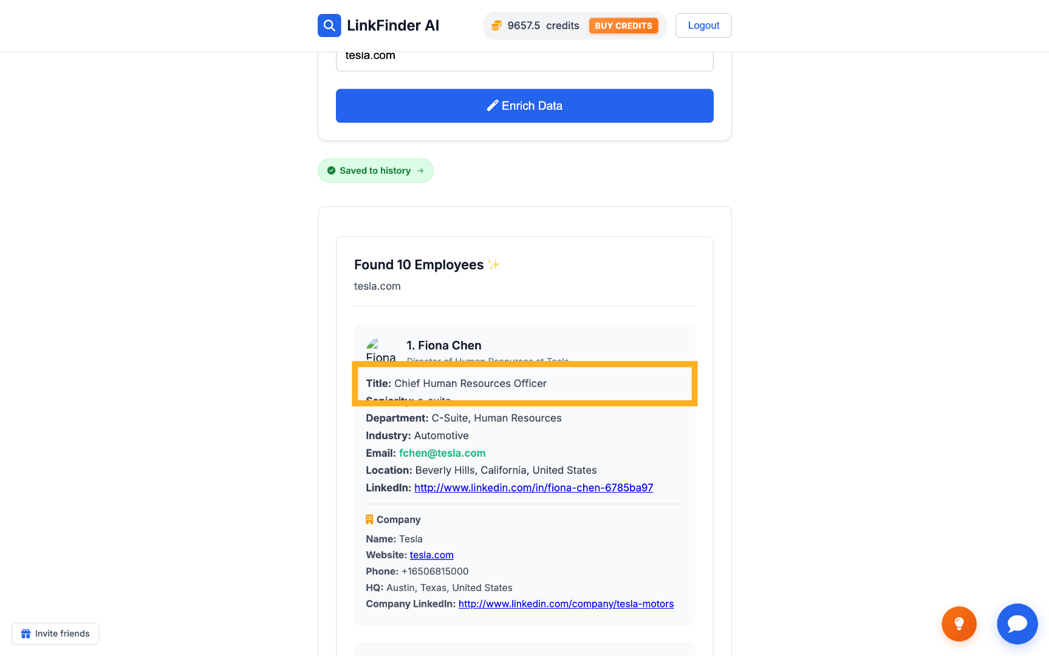Open the Tesla company LinkedIn link
1049x656 pixels.
[x=566, y=604]
